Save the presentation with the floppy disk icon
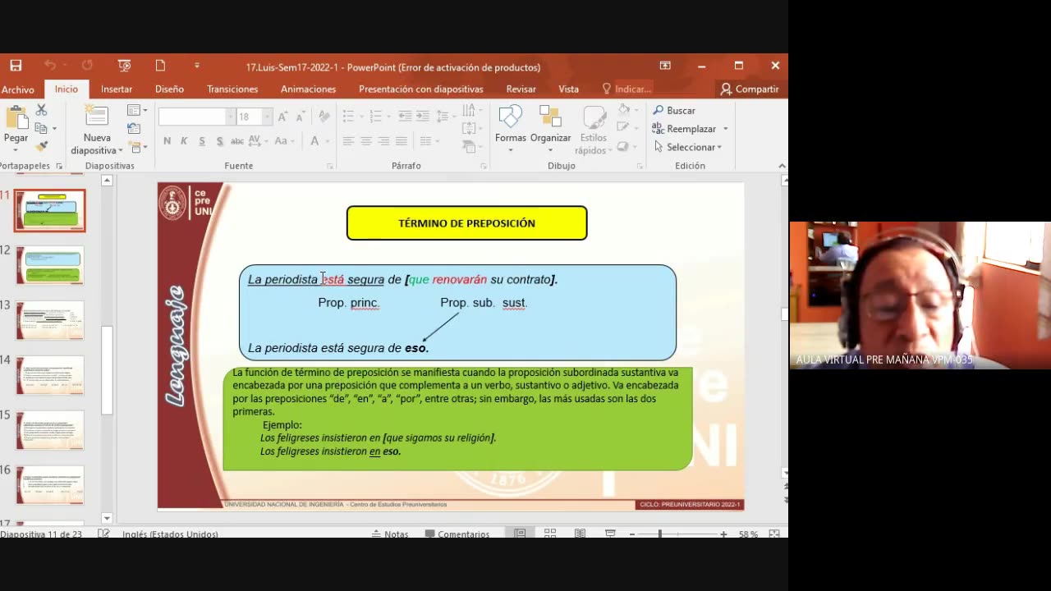This screenshot has height=591, width=1051. [16, 66]
